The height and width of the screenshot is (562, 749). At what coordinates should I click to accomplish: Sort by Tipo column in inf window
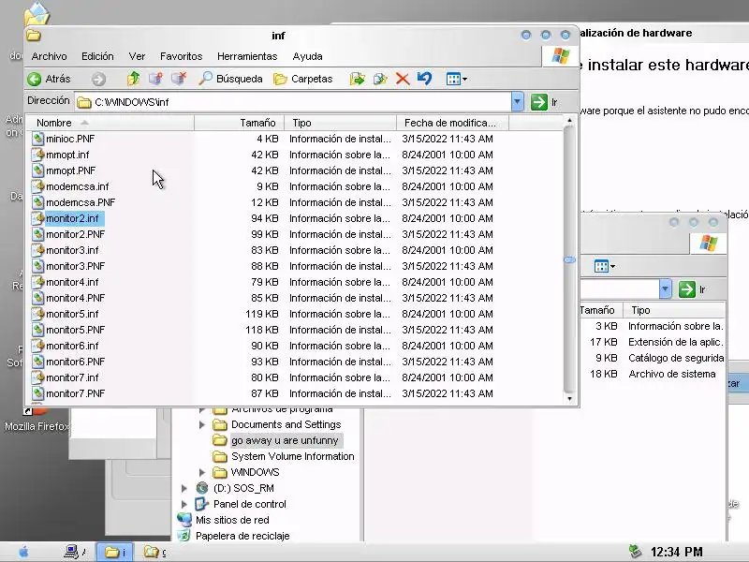tap(340, 123)
